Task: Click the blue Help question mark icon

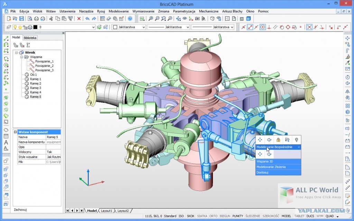Action: point(130,19)
